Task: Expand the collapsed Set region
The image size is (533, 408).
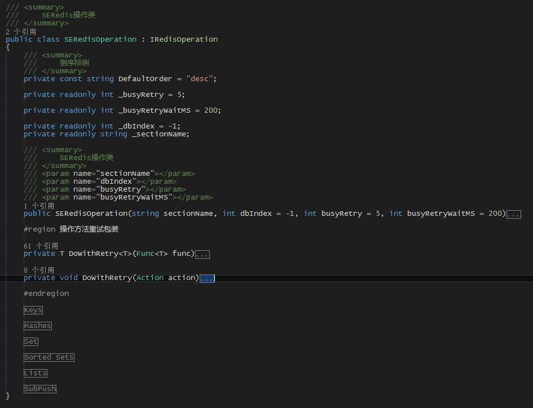Action: point(31,342)
